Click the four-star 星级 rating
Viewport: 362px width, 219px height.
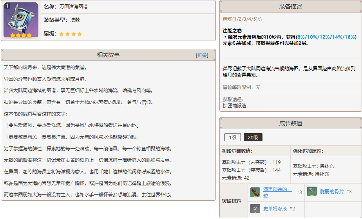click(71, 34)
